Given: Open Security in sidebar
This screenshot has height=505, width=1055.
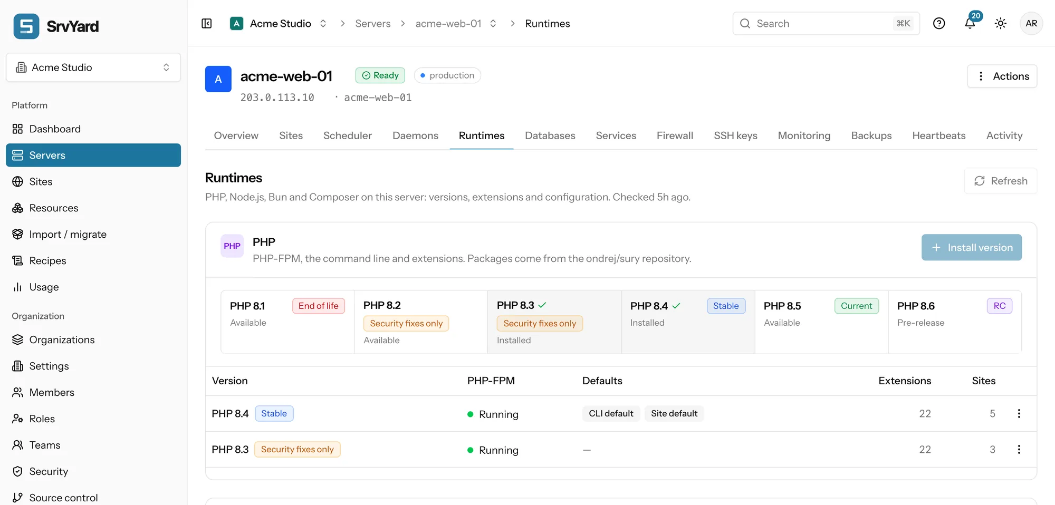Looking at the screenshot, I should [93, 471].
